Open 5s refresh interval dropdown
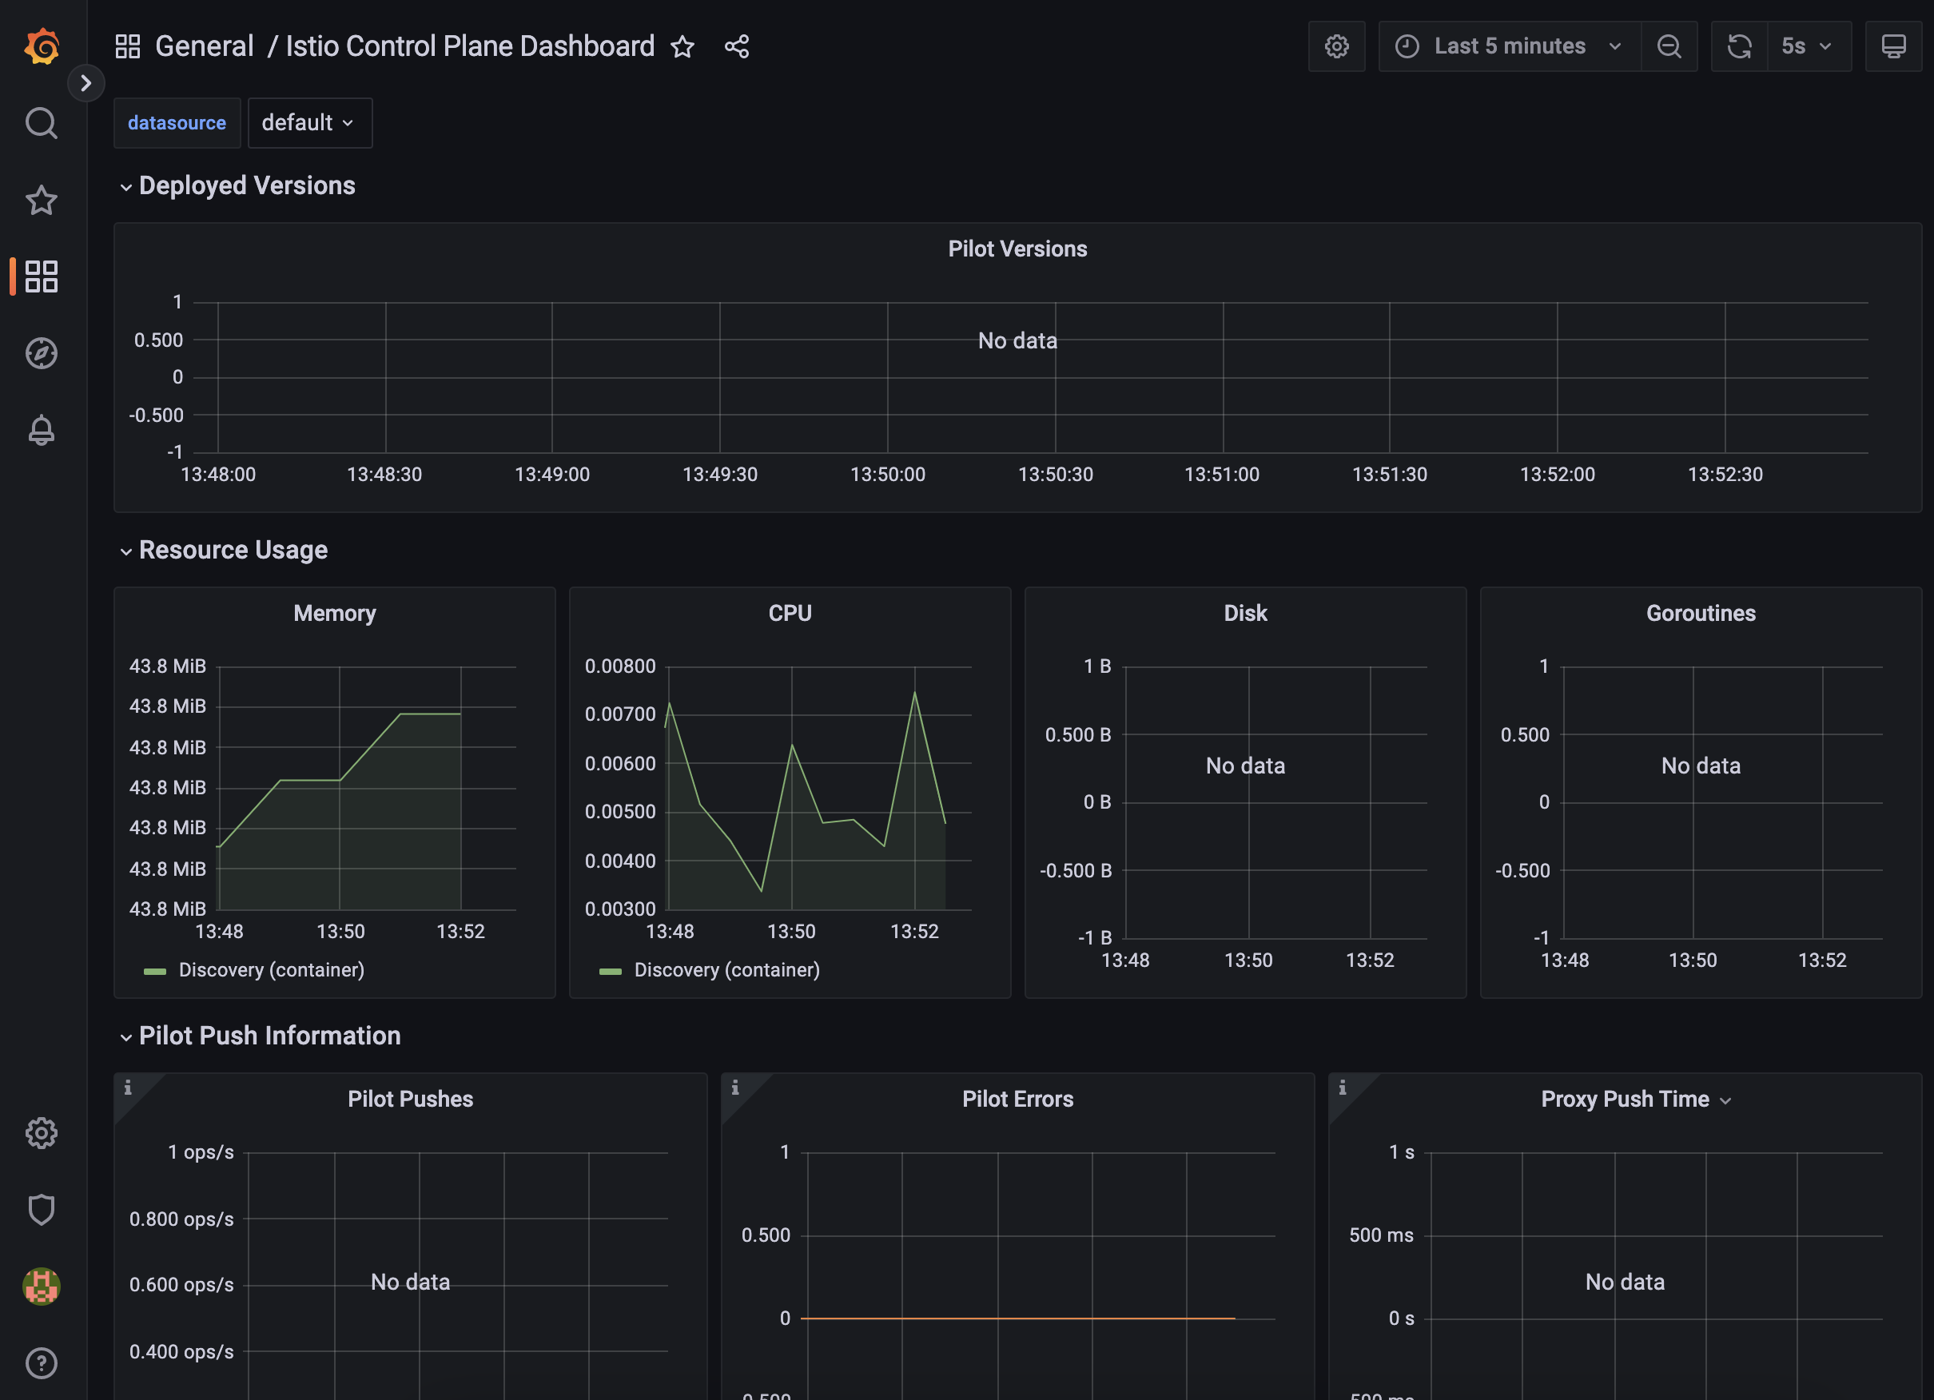The width and height of the screenshot is (1934, 1400). 1807,46
